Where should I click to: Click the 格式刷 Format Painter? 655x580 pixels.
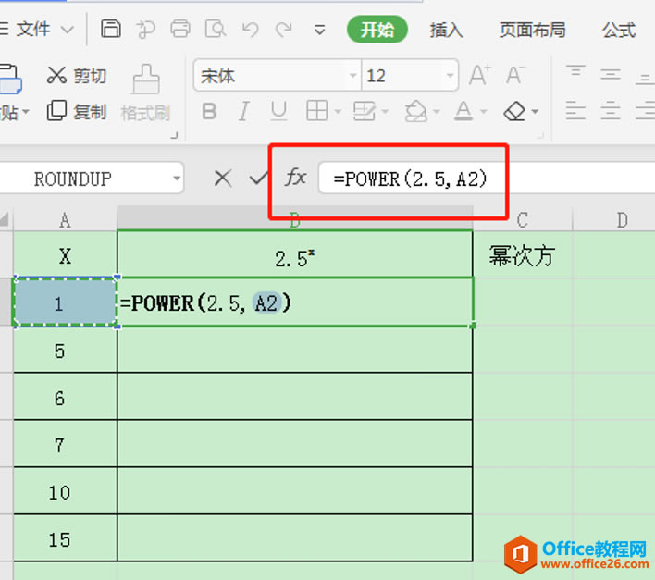[x=145, y=93]
